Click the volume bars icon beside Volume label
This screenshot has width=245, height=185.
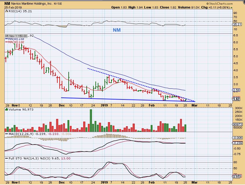(7, 109)
